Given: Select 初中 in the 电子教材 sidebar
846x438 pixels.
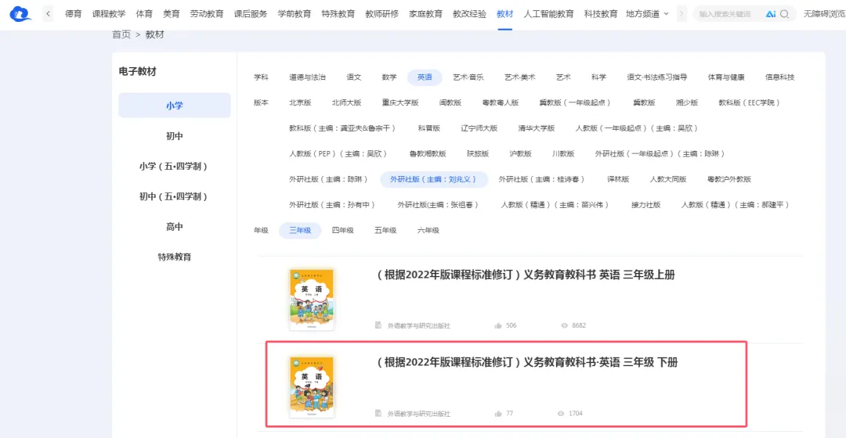Looking at the screenshot, I should 174,136.
